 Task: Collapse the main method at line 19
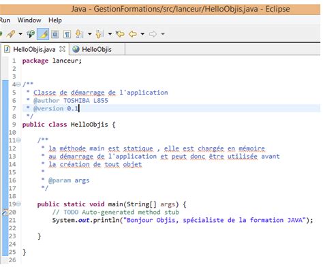click(x=18, y=204)
